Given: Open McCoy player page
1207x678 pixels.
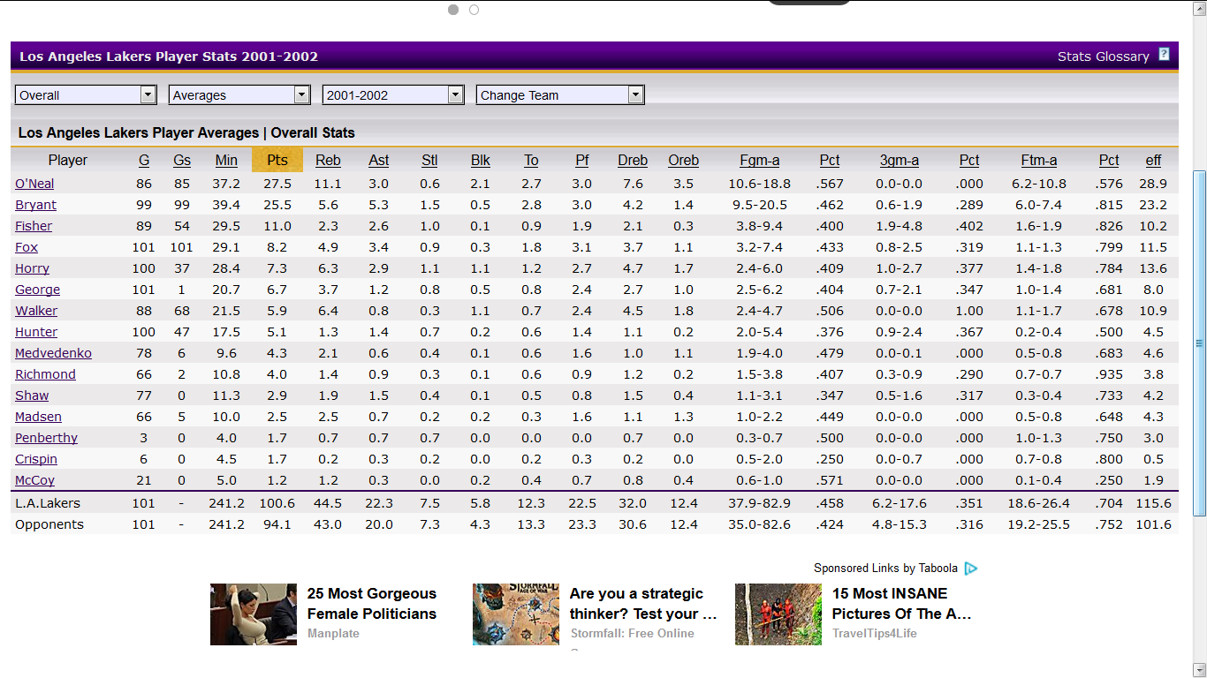Looking at the screenshot, I should click(x=34, y=480).
